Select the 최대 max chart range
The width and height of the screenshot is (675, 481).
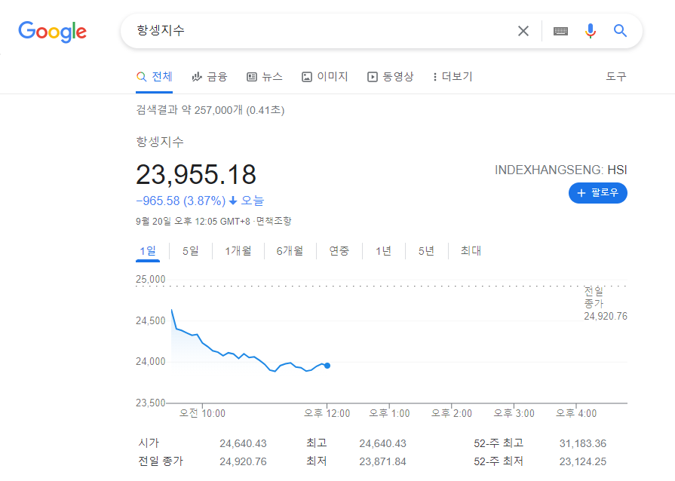point(471,251)
